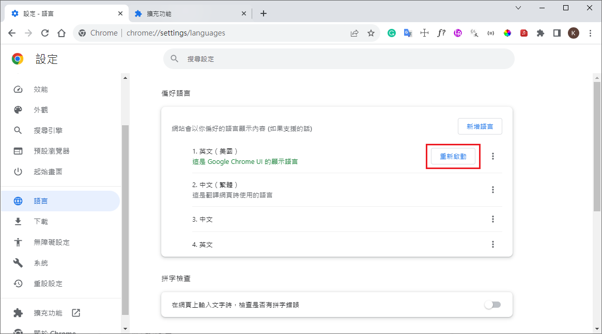
Task: Click the 新增語言 button
Action: [x=480, y=126]
